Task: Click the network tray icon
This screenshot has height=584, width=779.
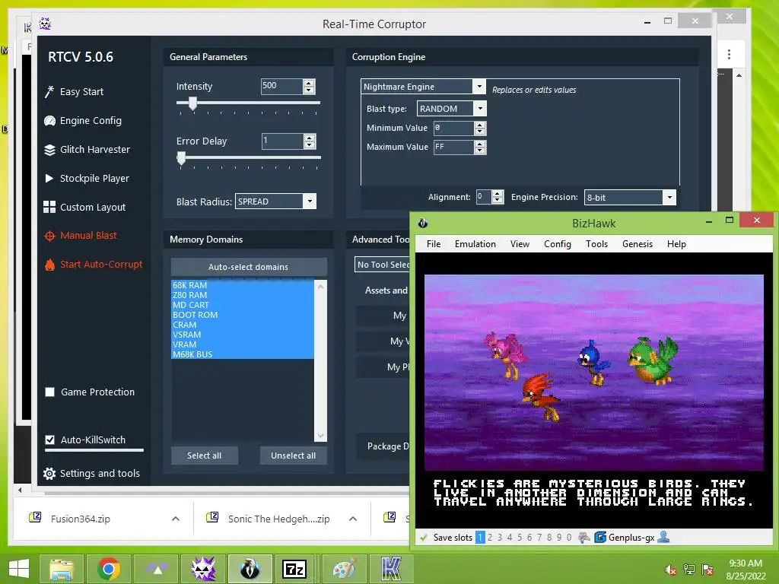Action: tap(689, 570)
